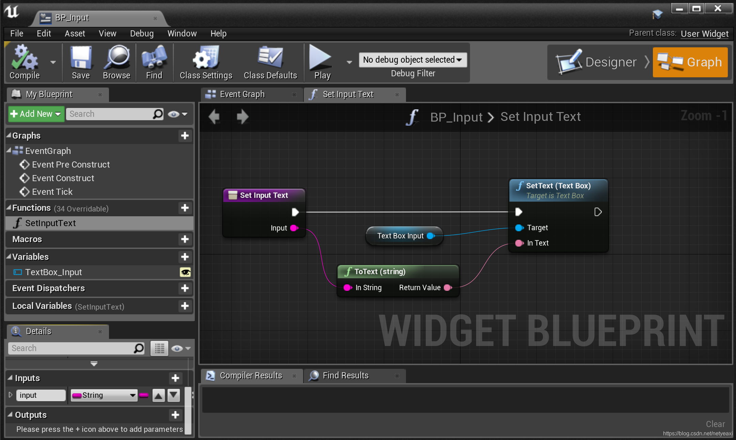Collapse the Functions section
The width and height of the screenshot is (736, 440).
[9, 207]
